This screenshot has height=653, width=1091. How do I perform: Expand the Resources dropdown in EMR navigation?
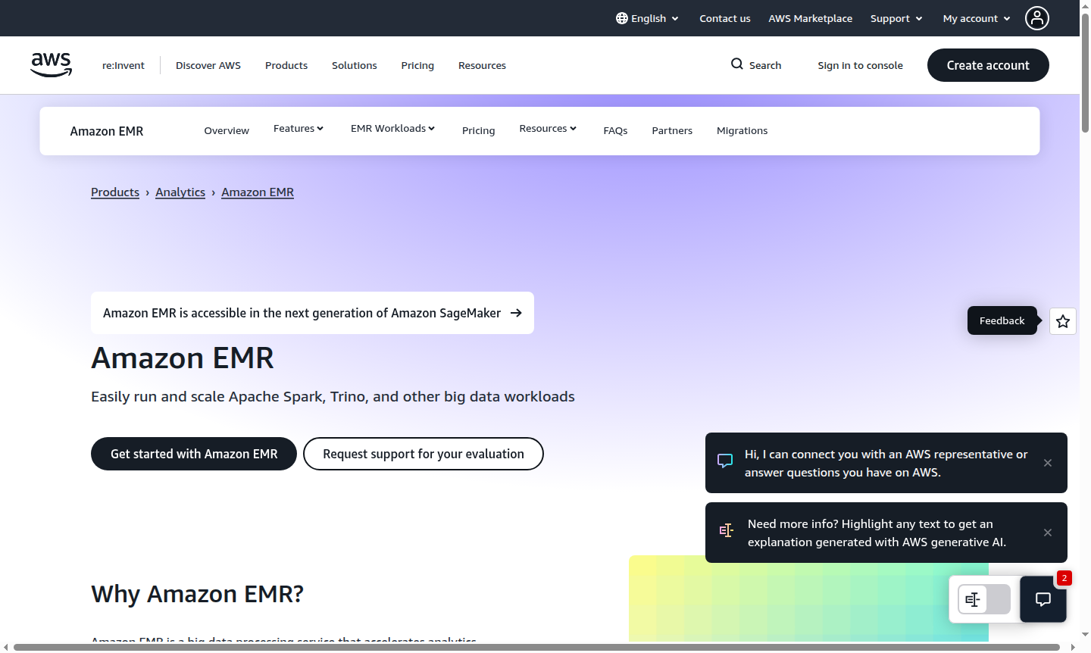[x=547, y=128]
